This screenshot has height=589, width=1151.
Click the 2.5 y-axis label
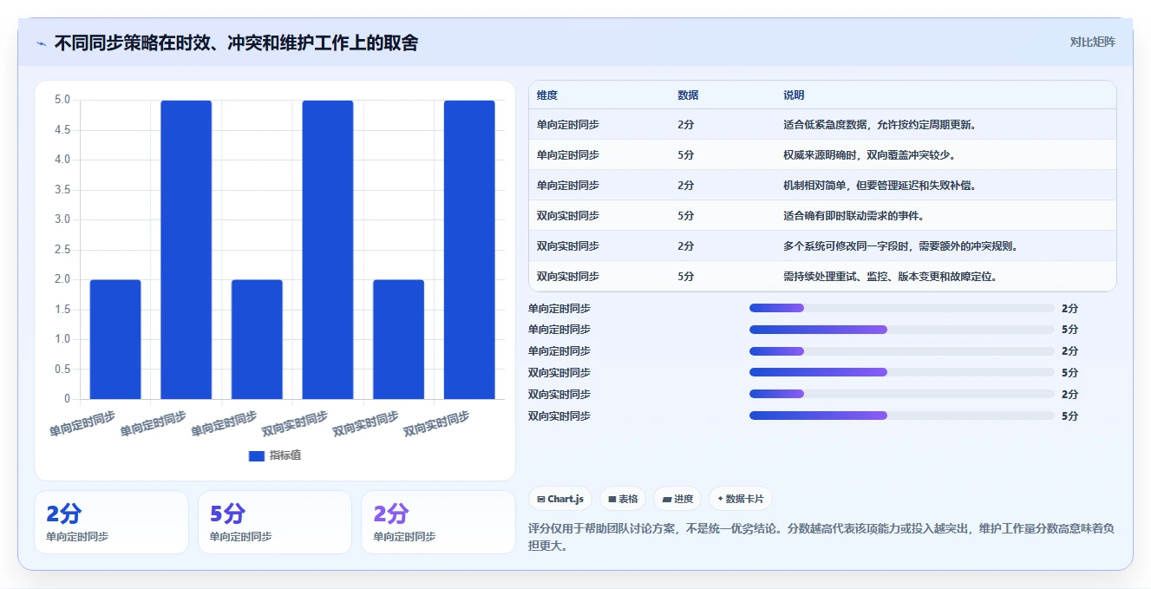62,250
